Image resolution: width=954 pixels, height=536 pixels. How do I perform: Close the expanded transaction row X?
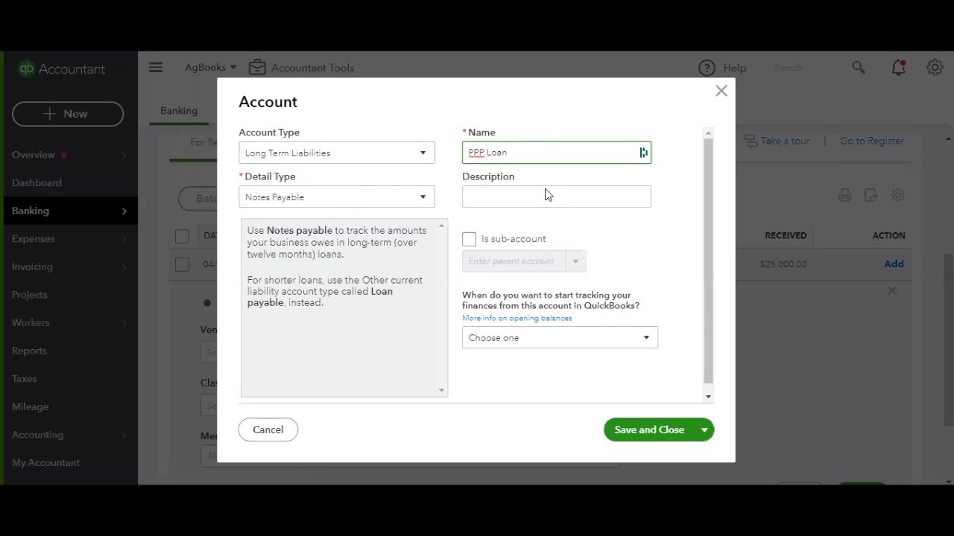[892, 291]
